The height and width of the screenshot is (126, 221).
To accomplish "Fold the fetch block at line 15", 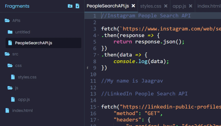I will click(x=98, y=107).
